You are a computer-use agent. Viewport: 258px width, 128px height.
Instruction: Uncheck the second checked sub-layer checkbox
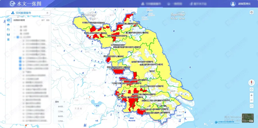point(20,61)
